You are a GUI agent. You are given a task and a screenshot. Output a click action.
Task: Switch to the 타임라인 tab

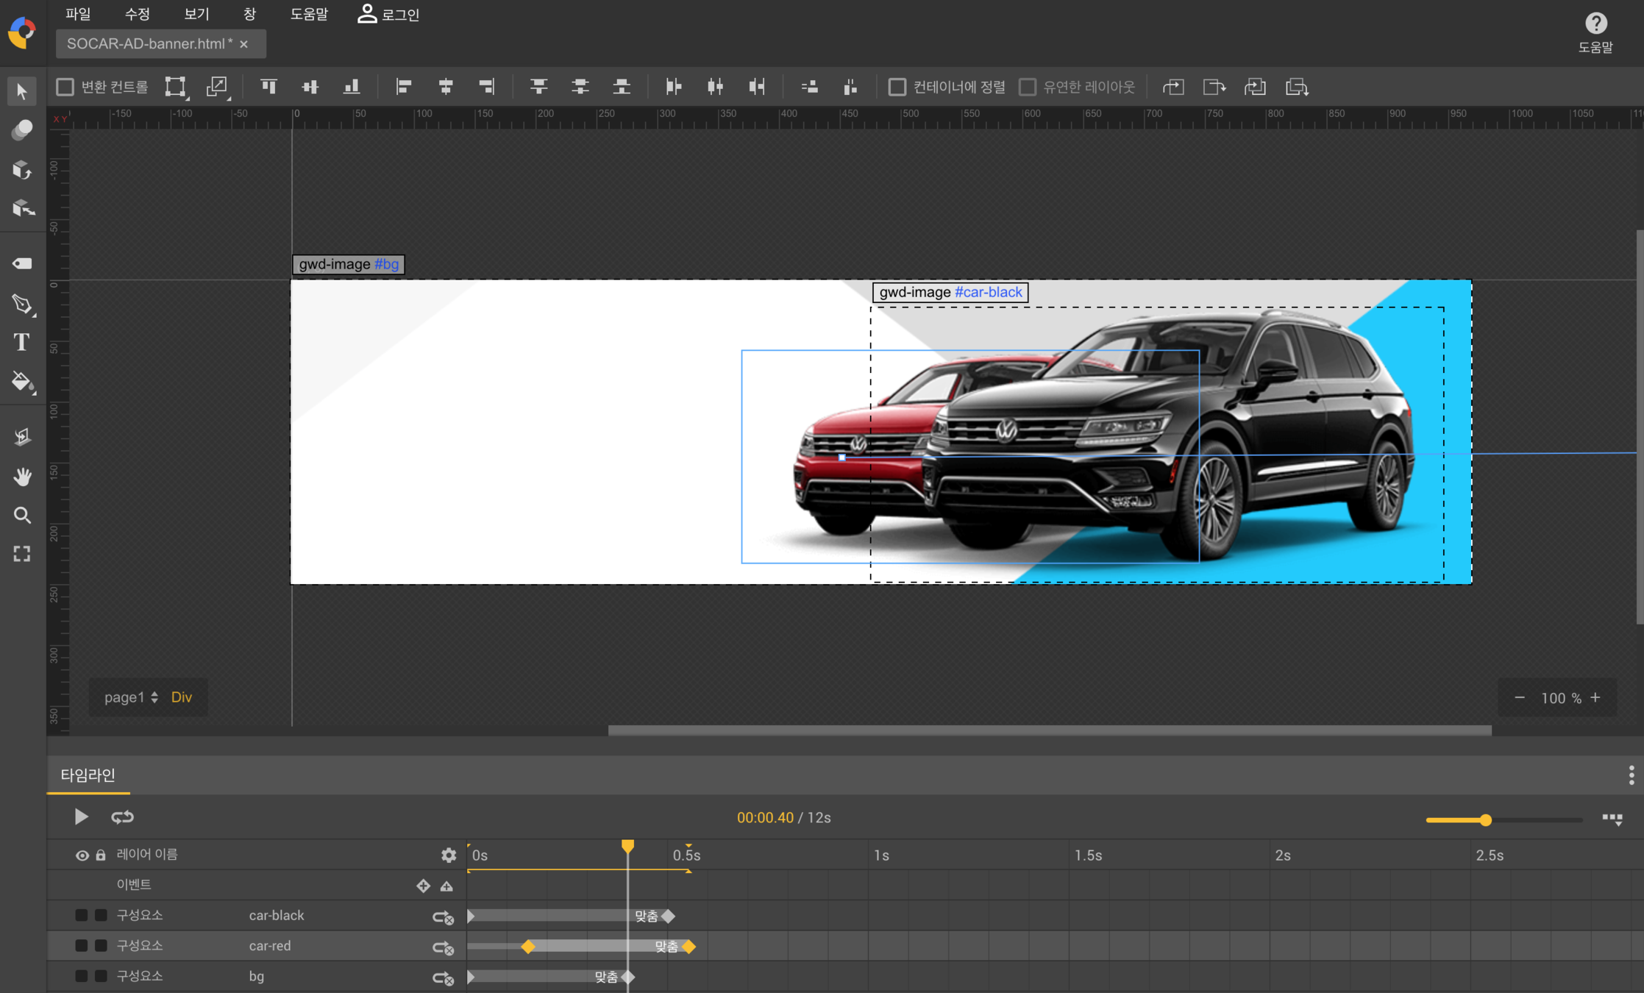88,775
